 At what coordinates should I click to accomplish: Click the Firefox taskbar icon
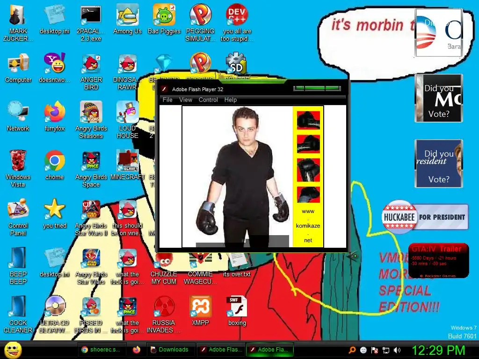(x=137, y=350)
